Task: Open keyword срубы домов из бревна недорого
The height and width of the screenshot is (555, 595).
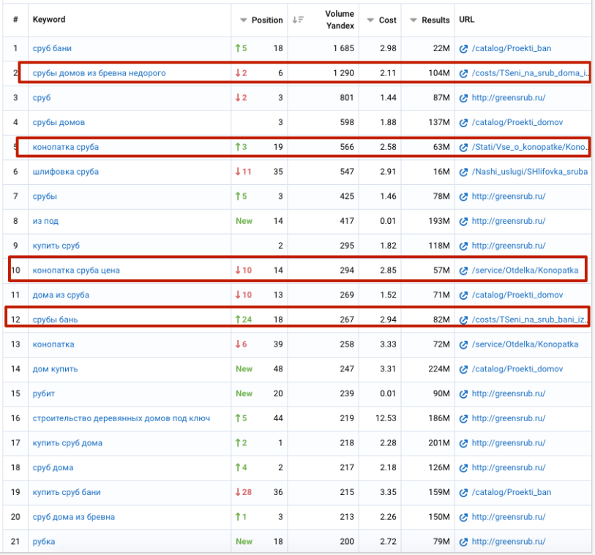Action: (99, 73)
